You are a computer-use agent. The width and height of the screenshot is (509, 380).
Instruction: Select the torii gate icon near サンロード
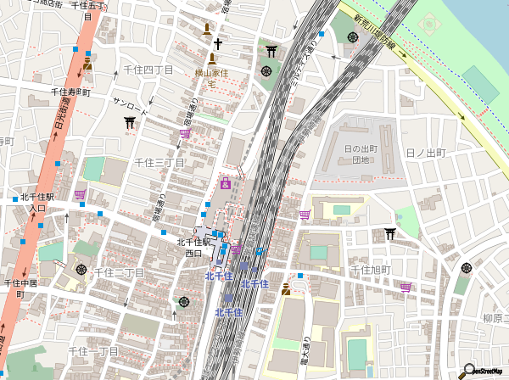pyautogui.click(x=130, y=124)
